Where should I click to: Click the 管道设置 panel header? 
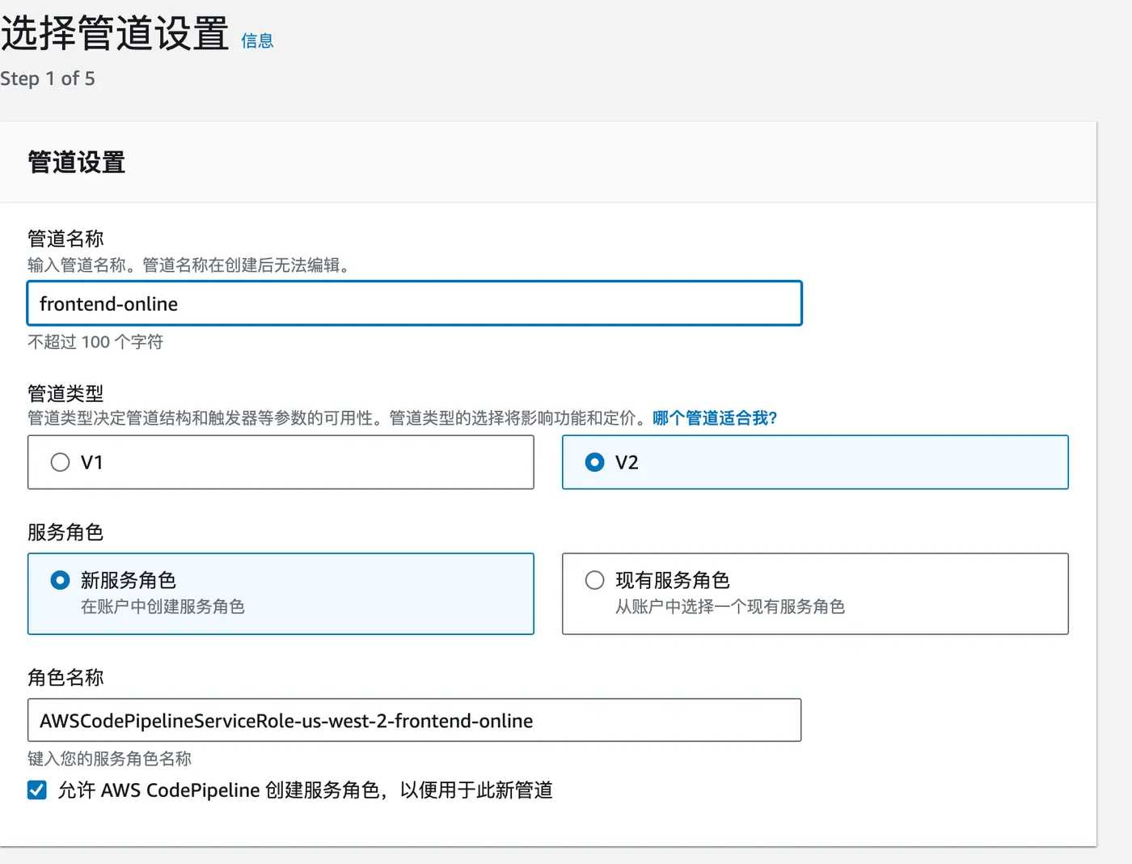click(x=77, y=163)
